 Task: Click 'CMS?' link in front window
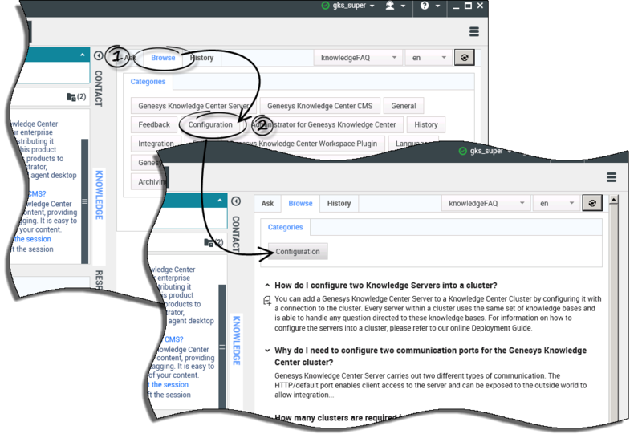coord(174,339)
